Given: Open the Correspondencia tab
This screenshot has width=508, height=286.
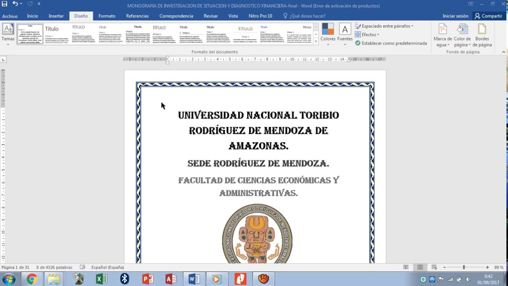Looking at the screenshot, I should [x=176, y=16].
